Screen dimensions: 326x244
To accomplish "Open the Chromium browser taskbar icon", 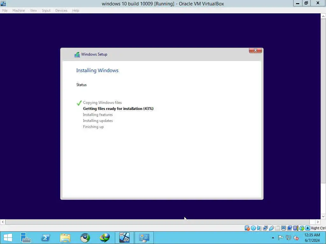I will click(85, 238).
